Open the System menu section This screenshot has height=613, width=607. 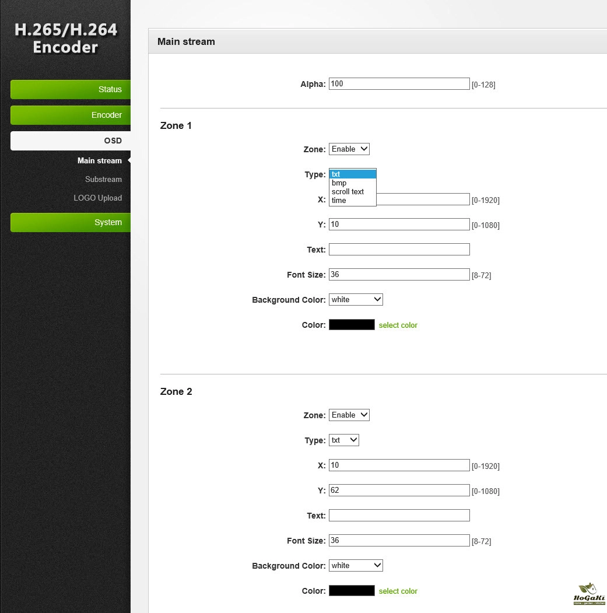(70, 222)
